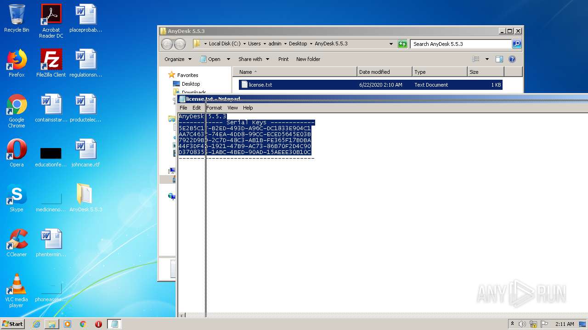This screenshot has width=588, height=330.
Task: Open Notepad's File menu
Action: point(183,108)
